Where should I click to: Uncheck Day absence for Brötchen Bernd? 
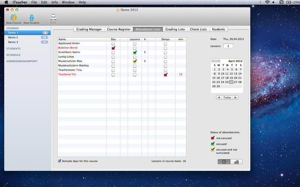tap(113, 48)
